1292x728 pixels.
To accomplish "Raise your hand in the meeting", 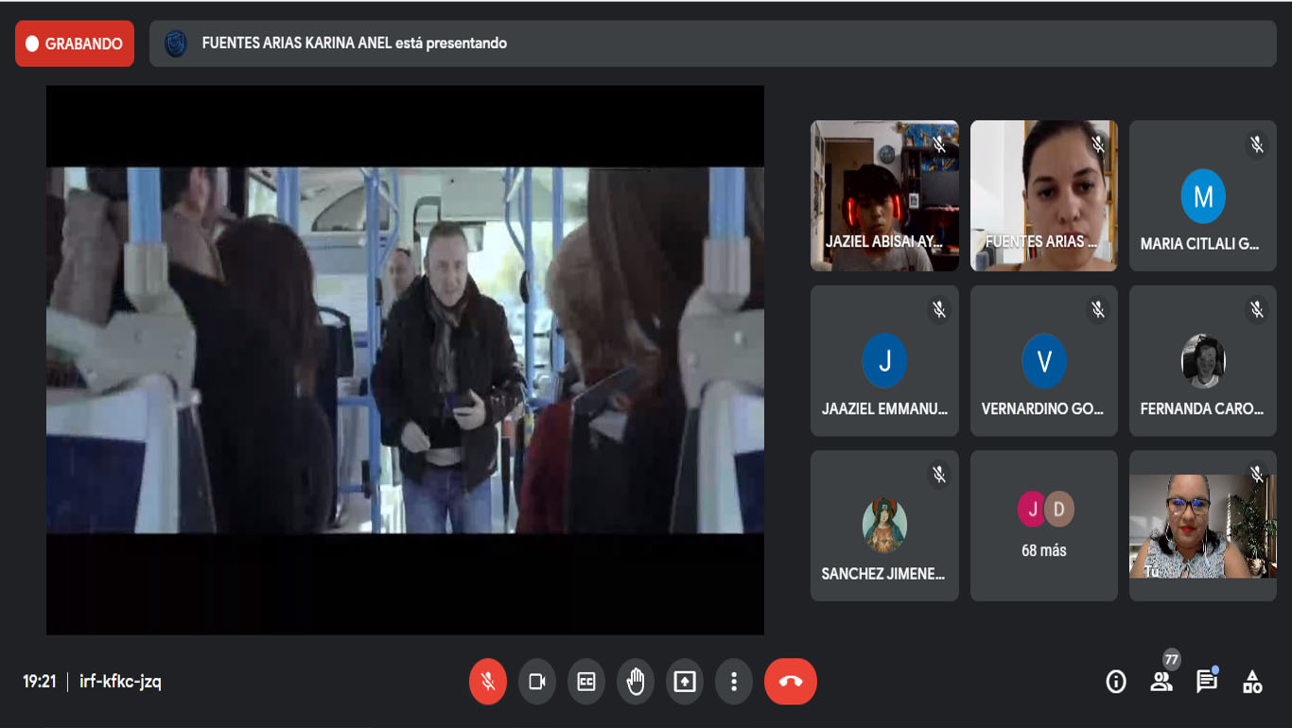I will [636, 682].
